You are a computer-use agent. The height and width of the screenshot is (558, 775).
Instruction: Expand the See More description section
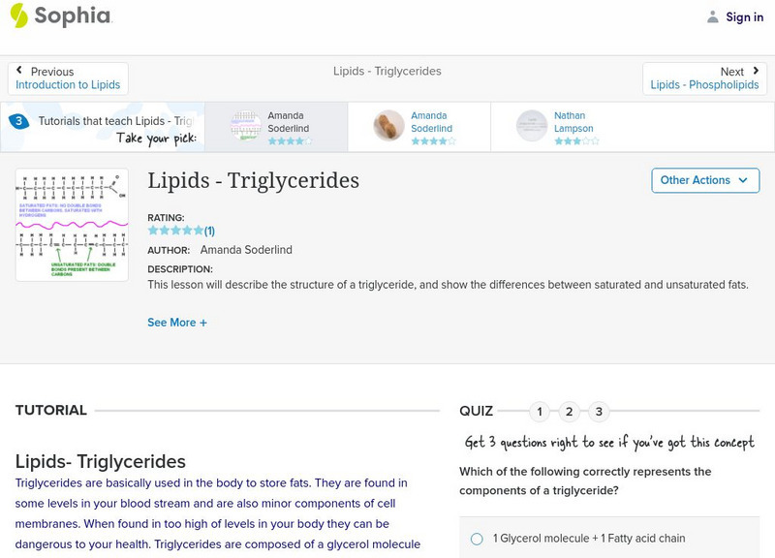[177, 322]
